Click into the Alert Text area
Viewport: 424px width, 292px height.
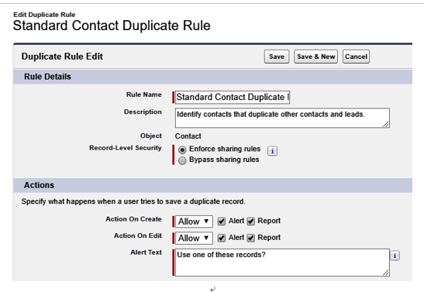click(282, 263)
